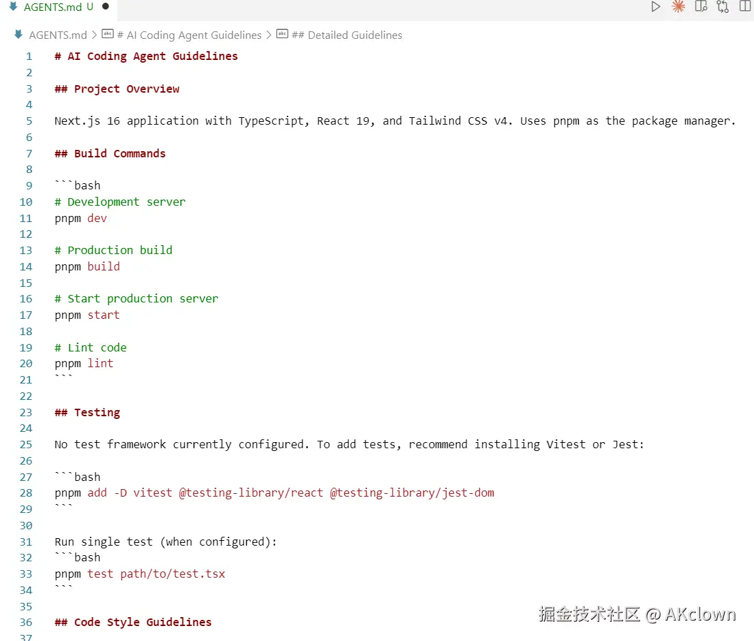Split the editor with the split icon

745,7
